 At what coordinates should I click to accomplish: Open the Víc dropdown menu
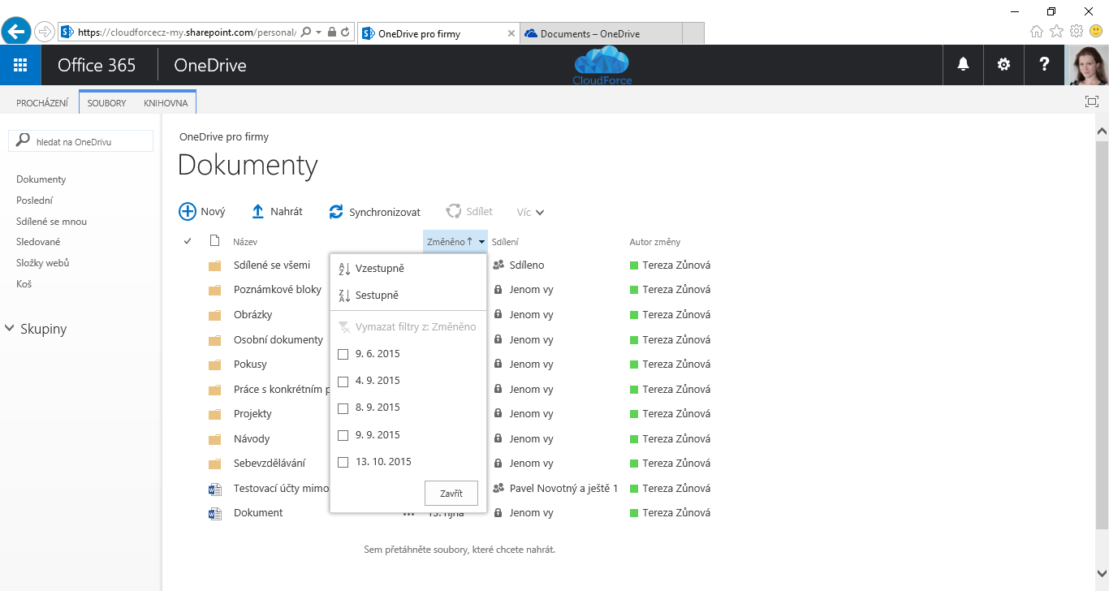[x=529, y=211]
